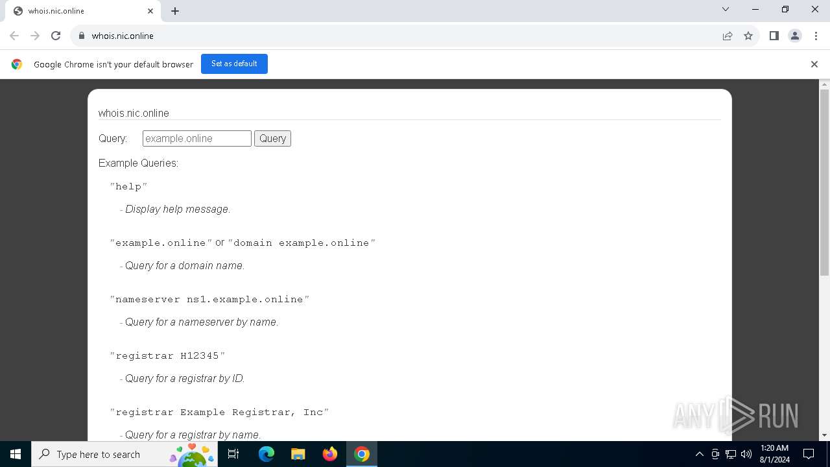Click the Example Queries label
830x467 pixels.
point(138,163)
